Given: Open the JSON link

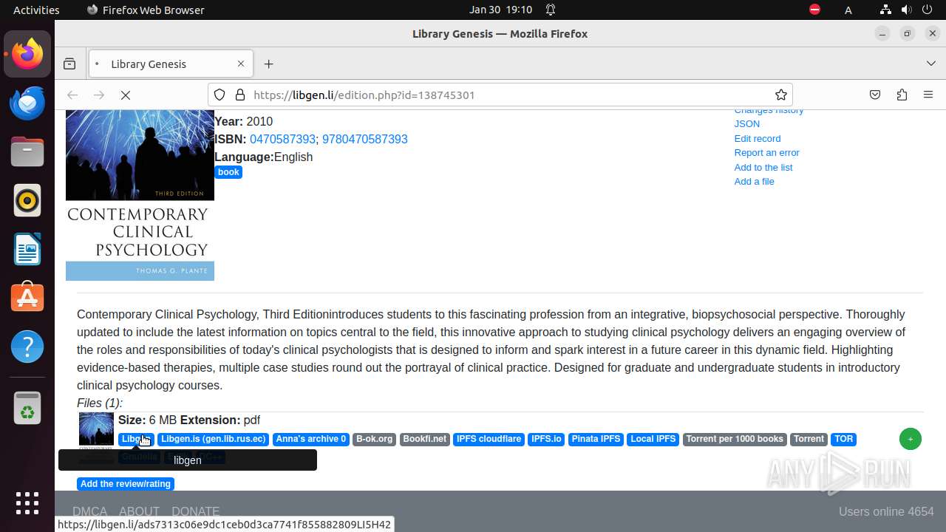Looking at the screenshot, I should (x=747, y=124).
